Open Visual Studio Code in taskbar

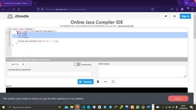pyautogui.click(x=83, y=107)
